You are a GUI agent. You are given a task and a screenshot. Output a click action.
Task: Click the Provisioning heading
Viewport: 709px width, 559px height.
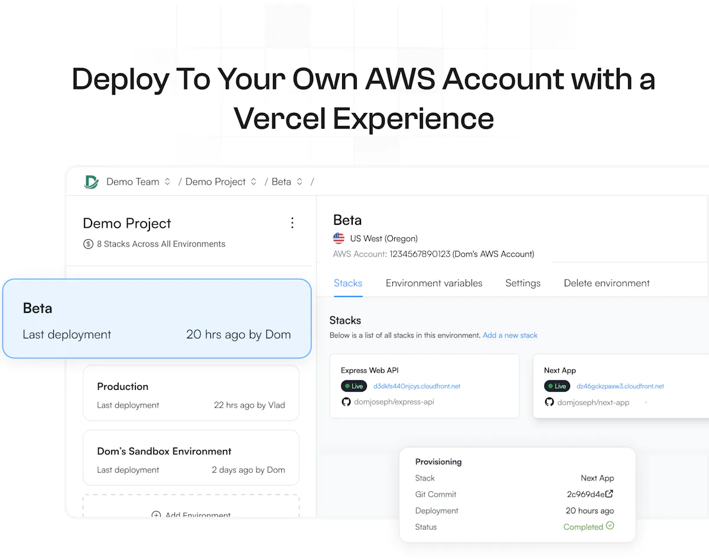coord(438,461)
